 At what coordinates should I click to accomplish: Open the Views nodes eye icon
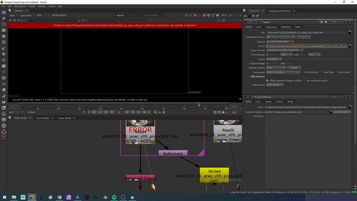pyautogui.click(x=4, y=84)
